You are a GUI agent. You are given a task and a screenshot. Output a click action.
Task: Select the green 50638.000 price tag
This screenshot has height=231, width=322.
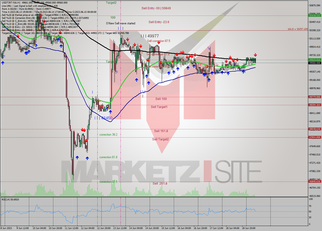pos(315,15)
